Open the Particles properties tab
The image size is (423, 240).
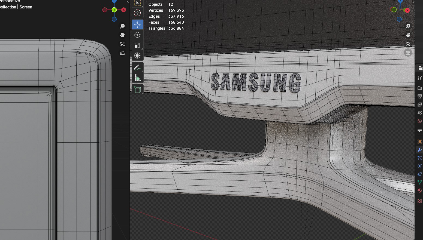click(419, 158)
